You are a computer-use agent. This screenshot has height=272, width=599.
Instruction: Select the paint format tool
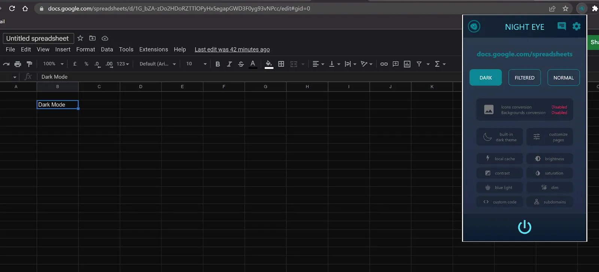tap(29, 64)
